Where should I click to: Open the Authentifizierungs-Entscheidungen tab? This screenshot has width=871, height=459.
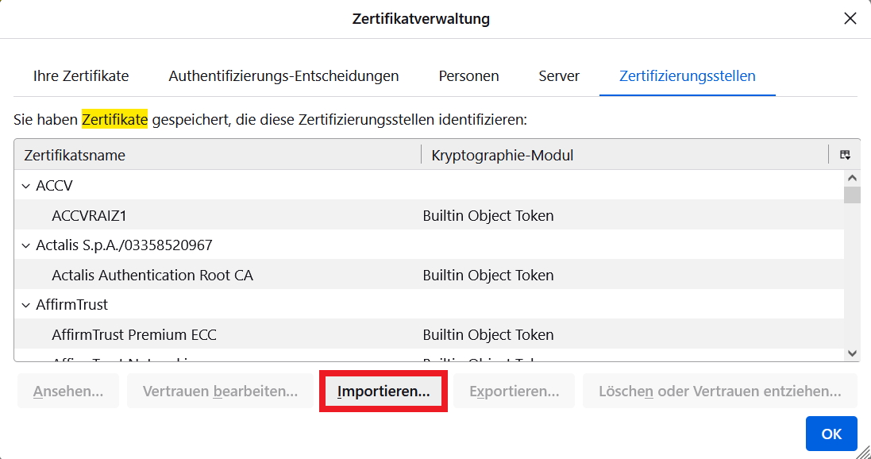[x=283, y=76]
